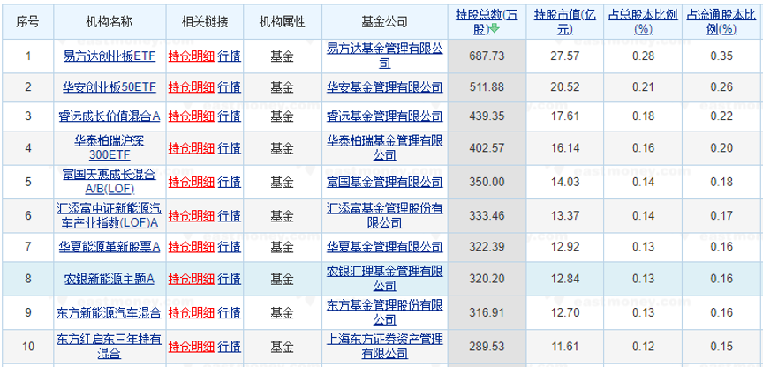The height and width of the screenshot is (367, 763).
Task: Open 行情 for 华夏能源革新股票A
Action: (x=230, y=247)
